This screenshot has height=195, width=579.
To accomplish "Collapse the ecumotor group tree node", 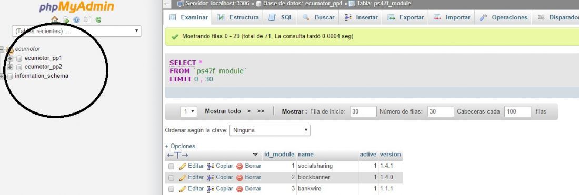I will click(x=2, y=49).
